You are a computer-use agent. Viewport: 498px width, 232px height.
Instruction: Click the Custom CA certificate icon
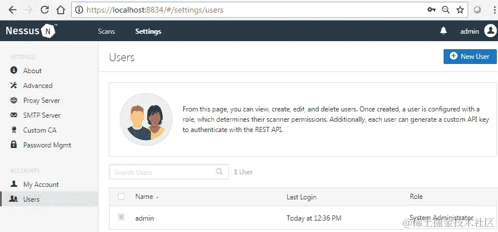coord(14,130)
